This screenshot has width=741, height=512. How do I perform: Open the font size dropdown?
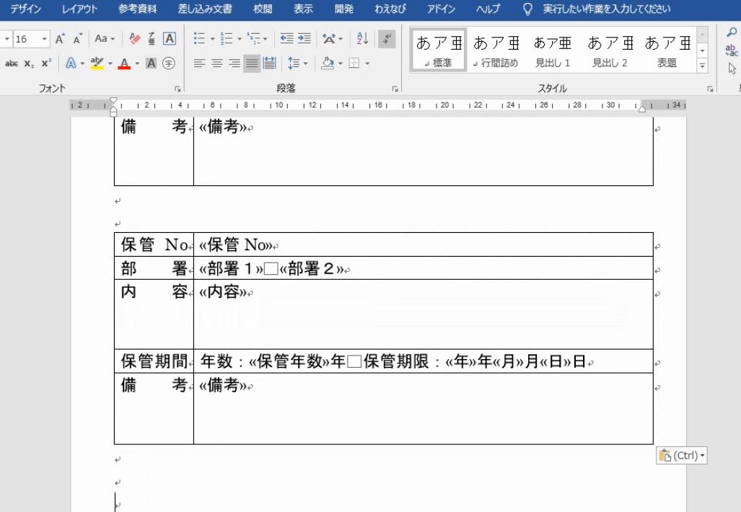(x=43, y=38)
